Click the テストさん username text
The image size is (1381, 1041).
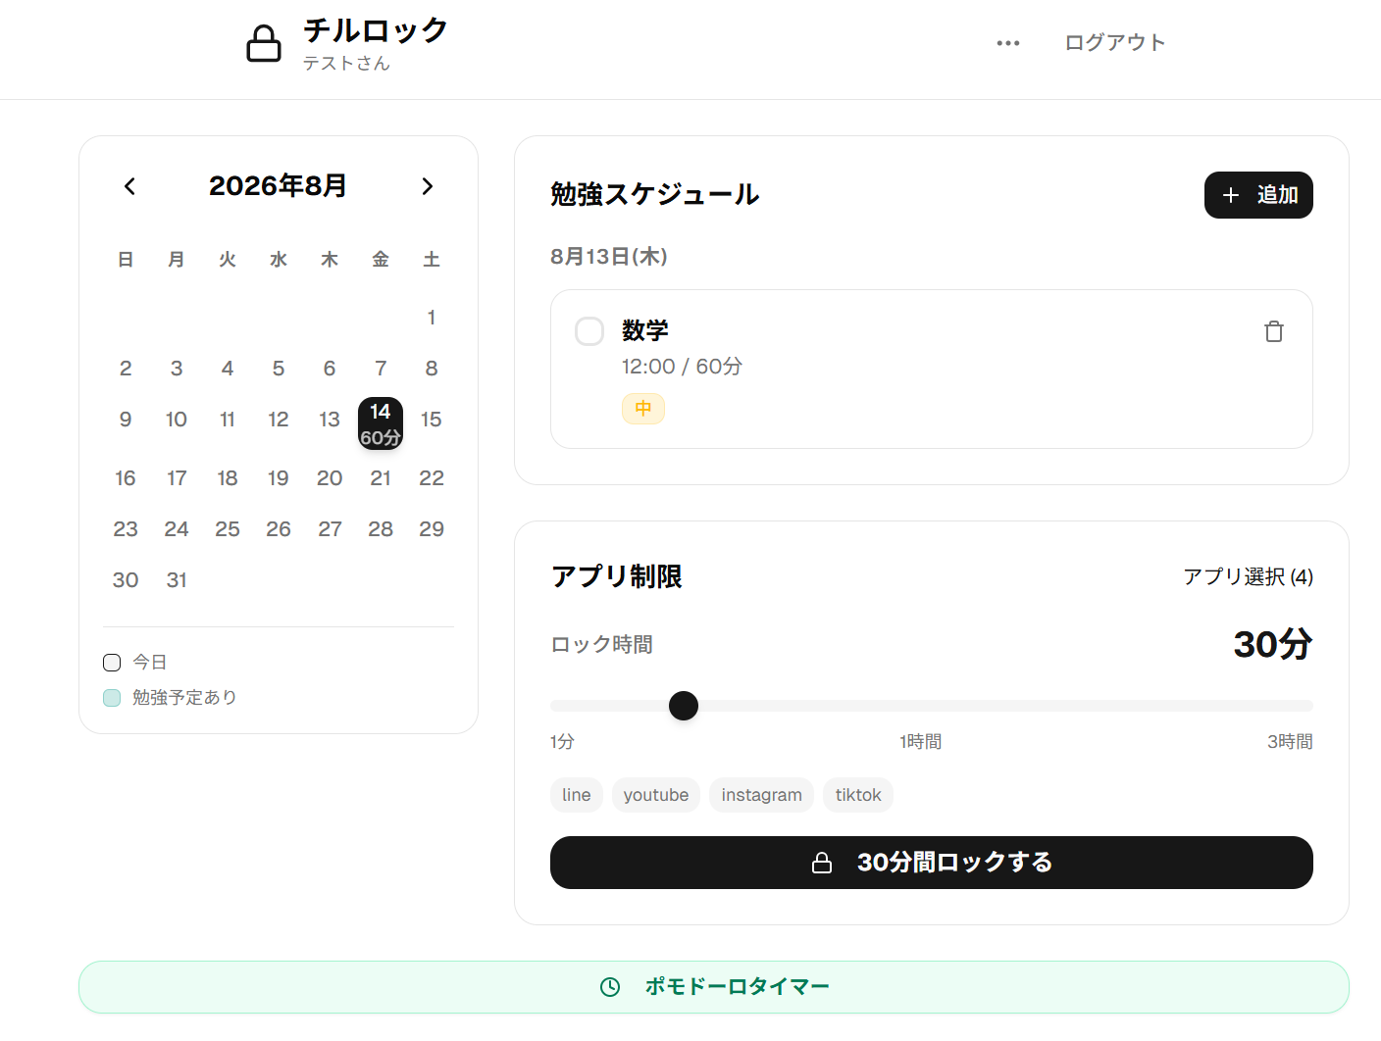click(x=346, y=64)
